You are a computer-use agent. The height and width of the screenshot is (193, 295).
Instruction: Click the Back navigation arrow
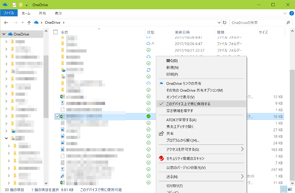(x=6, y=23)
